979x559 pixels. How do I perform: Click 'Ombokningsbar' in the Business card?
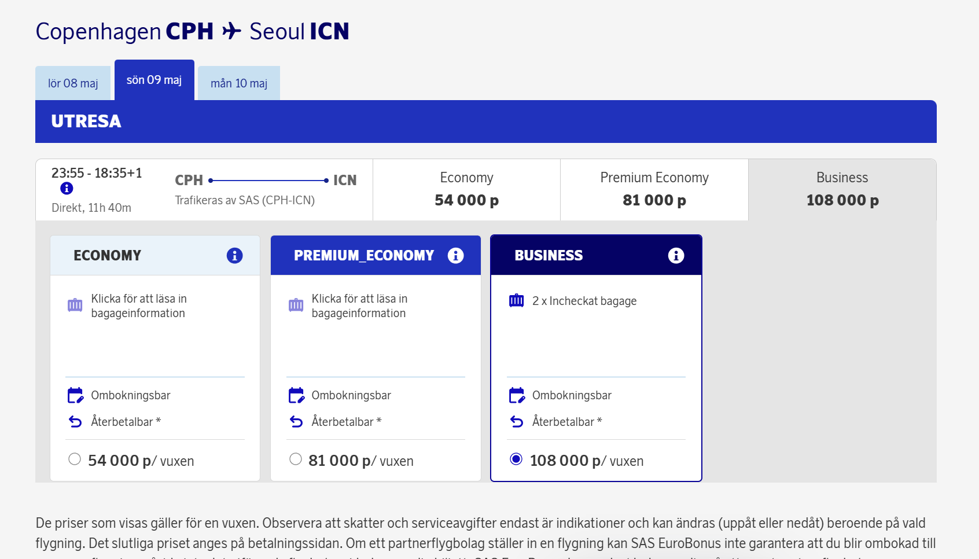tap(572, 395)
